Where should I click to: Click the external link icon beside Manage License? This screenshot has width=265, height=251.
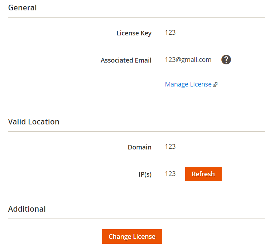click(215, 85)
